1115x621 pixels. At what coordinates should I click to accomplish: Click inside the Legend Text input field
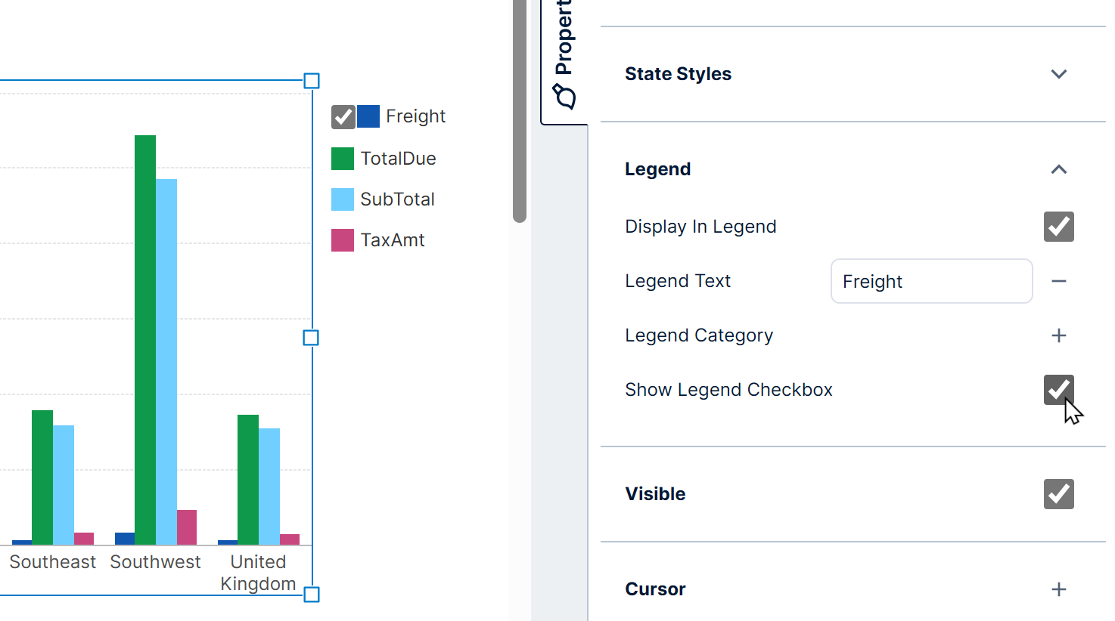coord(931,281)
